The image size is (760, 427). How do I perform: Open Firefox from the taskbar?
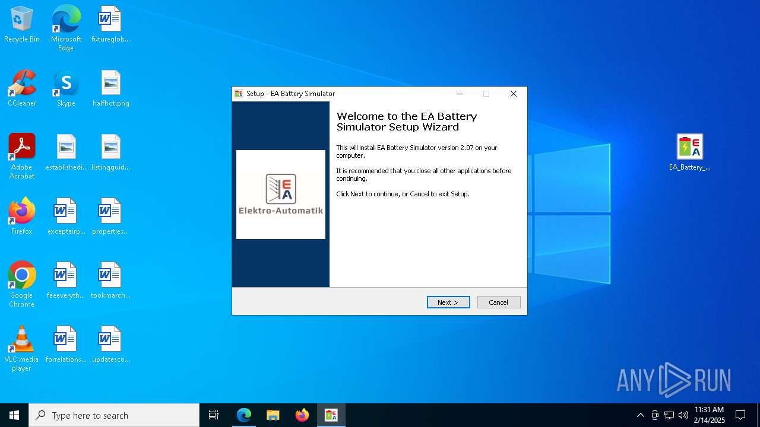[302, 415]
